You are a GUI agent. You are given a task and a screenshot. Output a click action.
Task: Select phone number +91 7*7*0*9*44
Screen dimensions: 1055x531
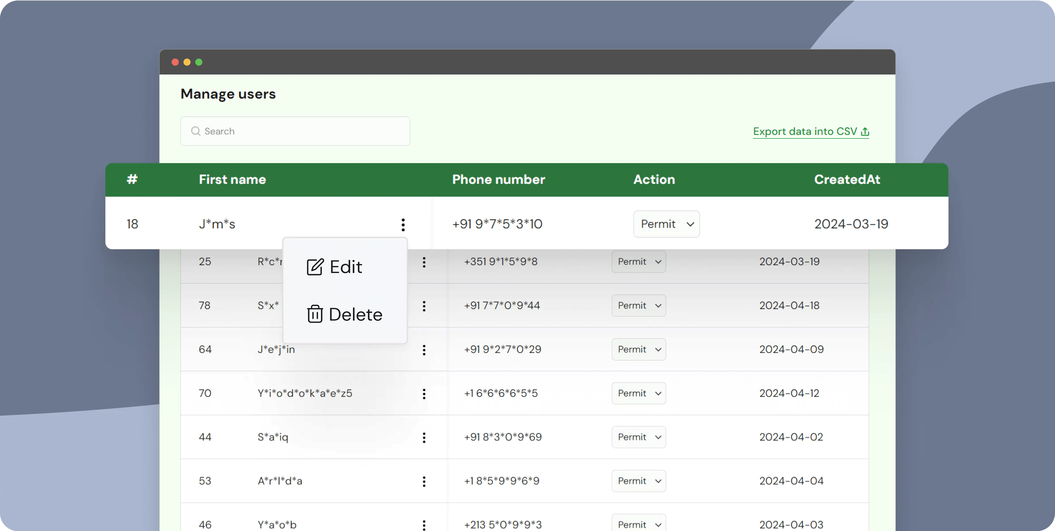(x=502, y=305)
